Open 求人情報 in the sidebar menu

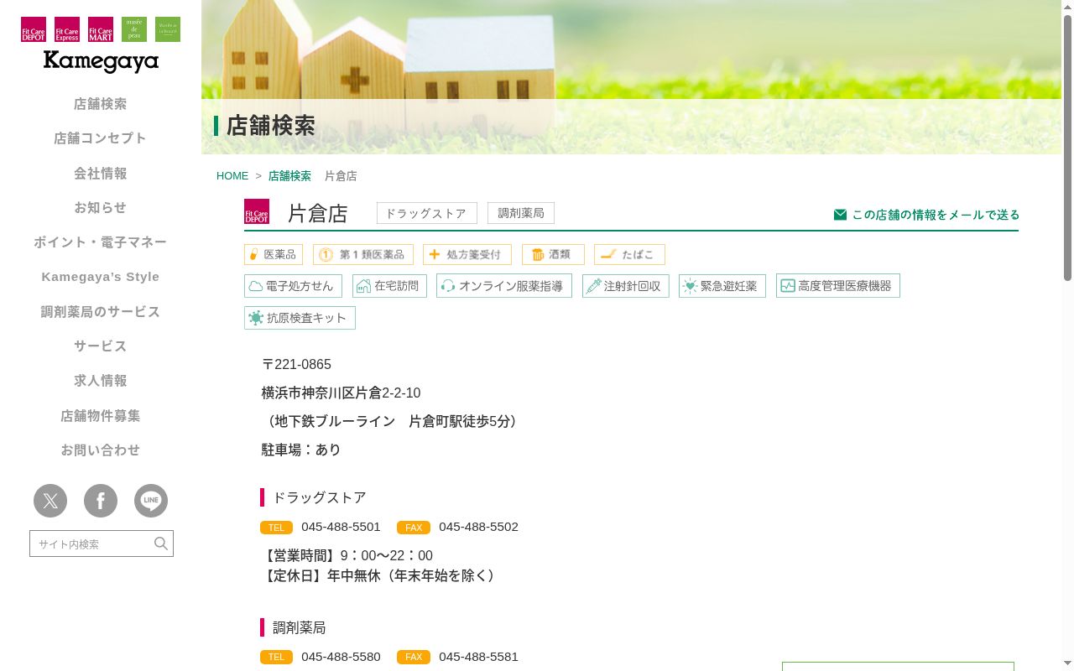pos(101,381)
